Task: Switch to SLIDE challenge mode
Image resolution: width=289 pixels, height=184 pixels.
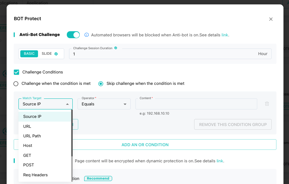Action: tap(47, 54)
